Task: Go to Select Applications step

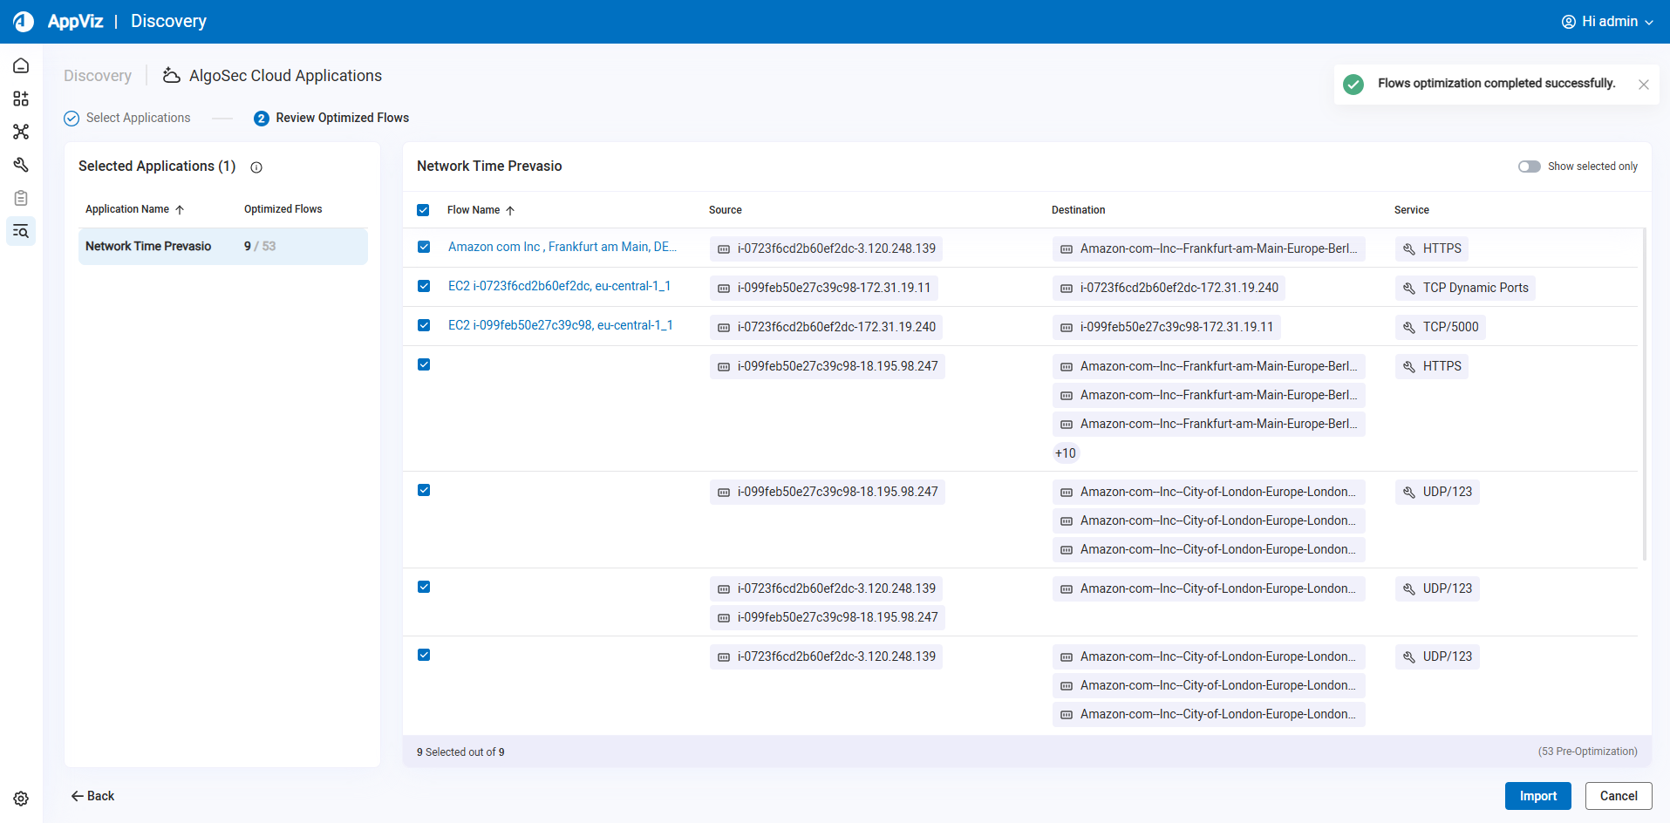Action: tap(137, 118)
